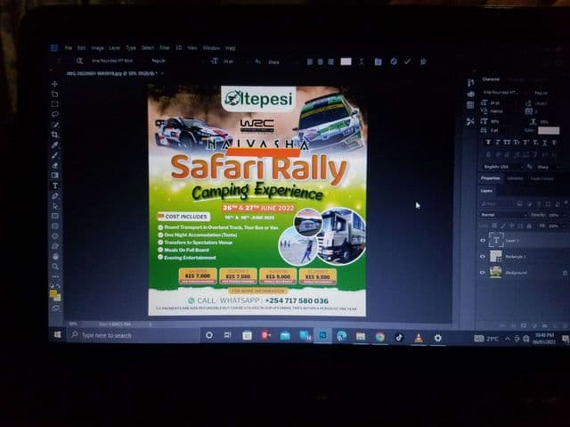This screenshot has height=427, width=570.
Task: Click left align text in options bar
Action: [310, 62]
